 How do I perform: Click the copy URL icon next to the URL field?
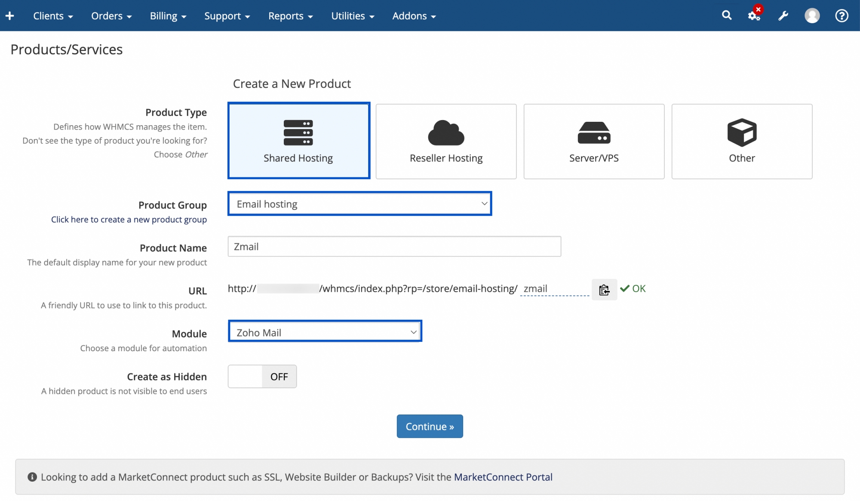604,289
